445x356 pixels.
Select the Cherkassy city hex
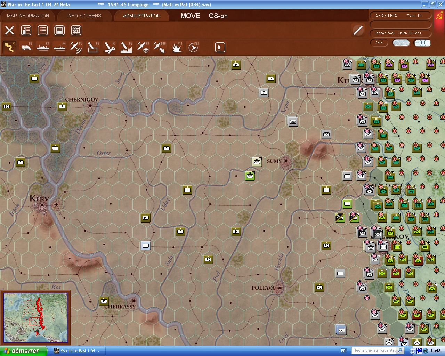(x=133, y=301)
